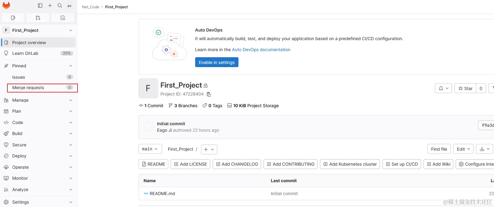This screenshot has width=494, height=207.
Task: Click the Learn GitLab 25% progress badge
Action: [67, 53]
